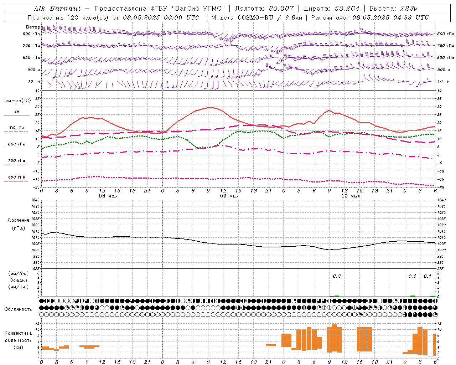Click the date label 10 мая
Image resolution: width=456 pixels, height=365 pixels.
(351, 196)
